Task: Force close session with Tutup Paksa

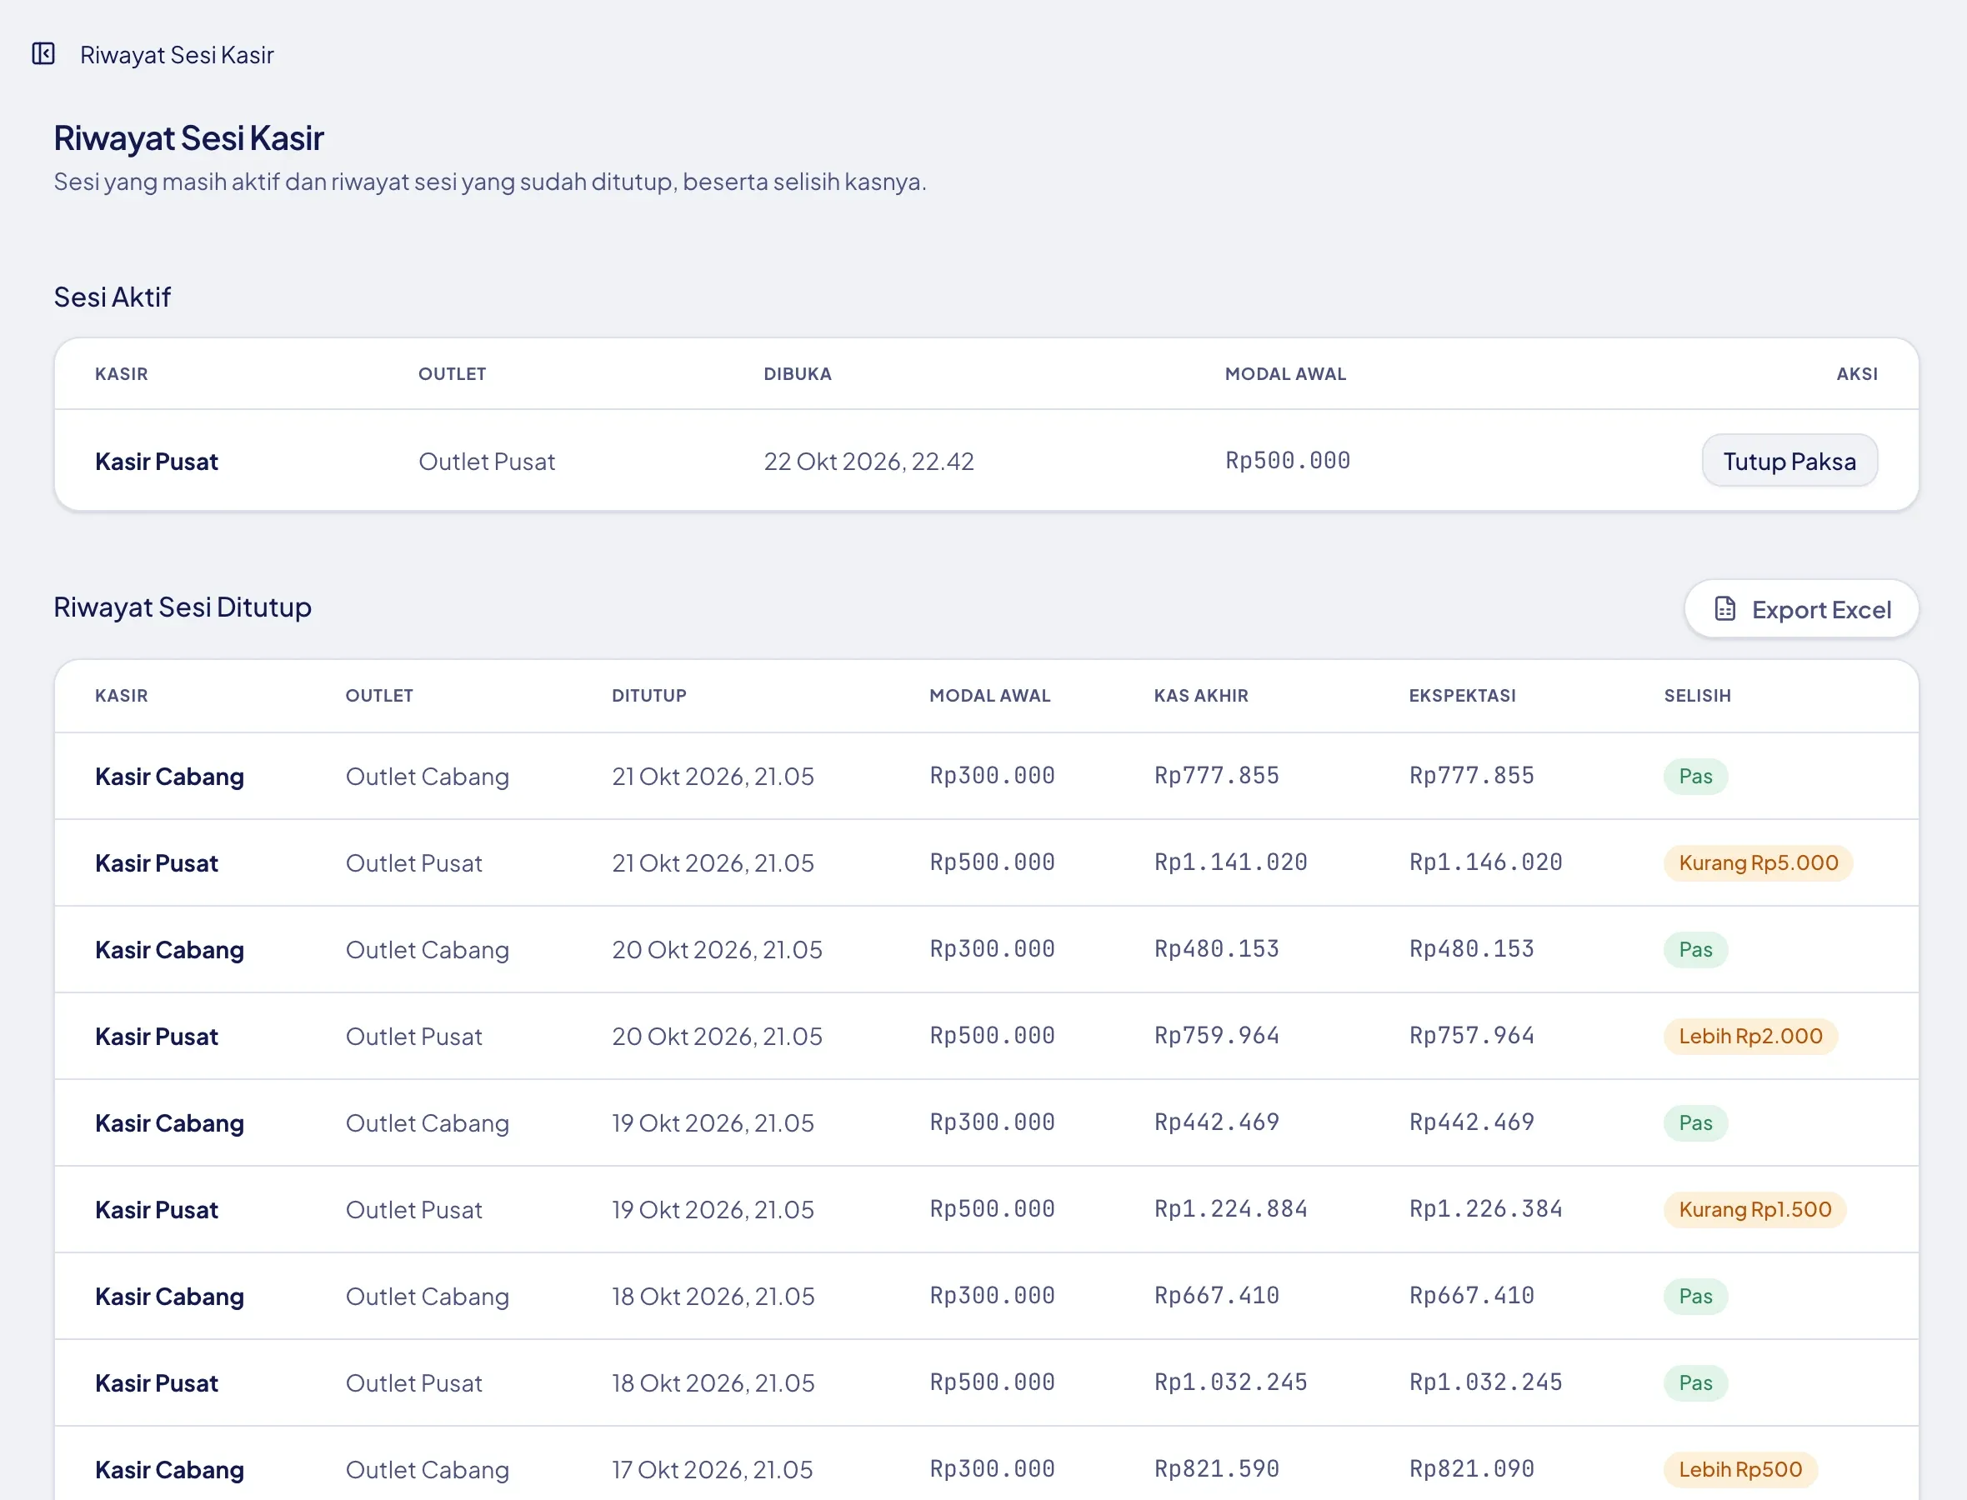Action: 1789,461
